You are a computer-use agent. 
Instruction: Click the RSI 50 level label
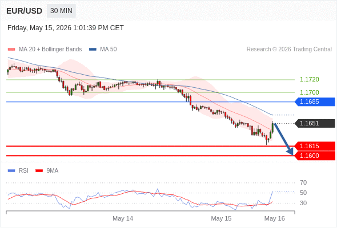tap(303, 193)
